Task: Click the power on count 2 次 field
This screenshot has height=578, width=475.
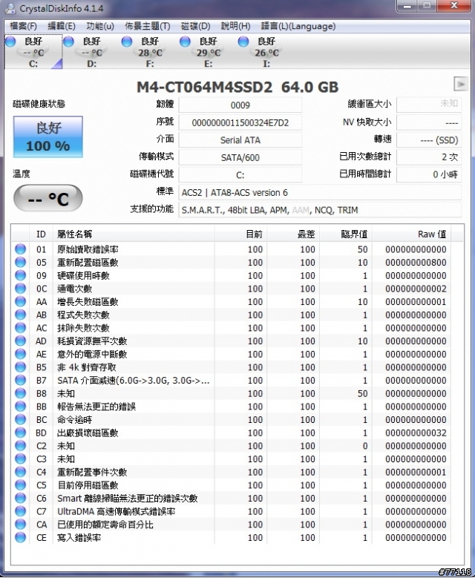Action: (x=428, y=157)
